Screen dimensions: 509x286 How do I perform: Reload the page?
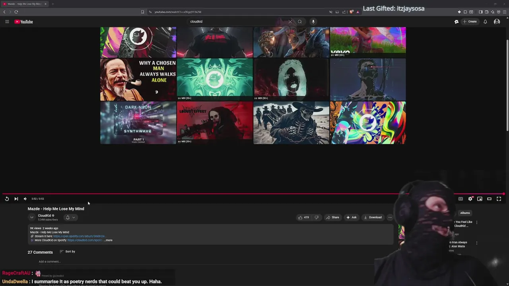point(16,12)
